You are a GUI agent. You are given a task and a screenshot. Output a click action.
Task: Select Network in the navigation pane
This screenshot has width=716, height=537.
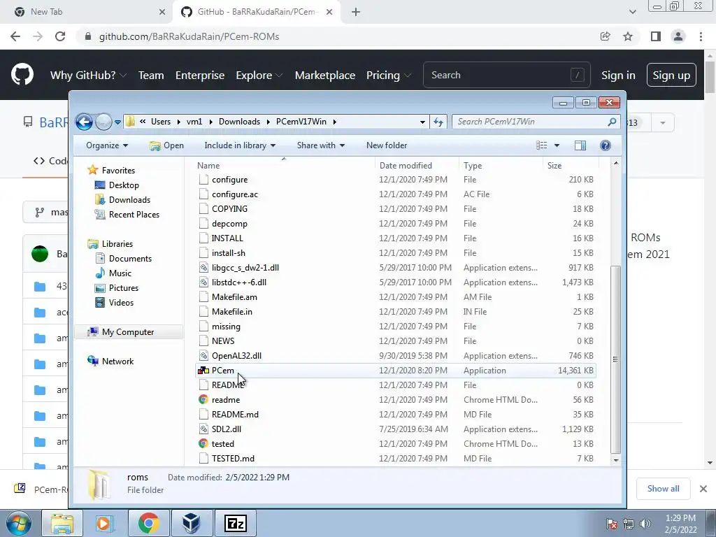117,361
